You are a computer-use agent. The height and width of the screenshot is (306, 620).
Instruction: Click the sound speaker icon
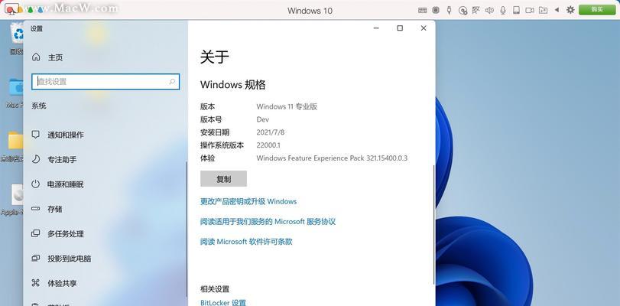click(x=489, y=10)
